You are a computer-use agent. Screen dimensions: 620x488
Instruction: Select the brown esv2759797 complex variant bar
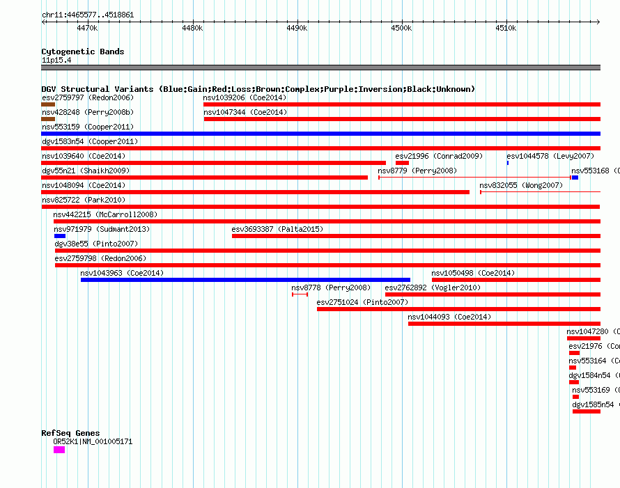tap(48, 104)
